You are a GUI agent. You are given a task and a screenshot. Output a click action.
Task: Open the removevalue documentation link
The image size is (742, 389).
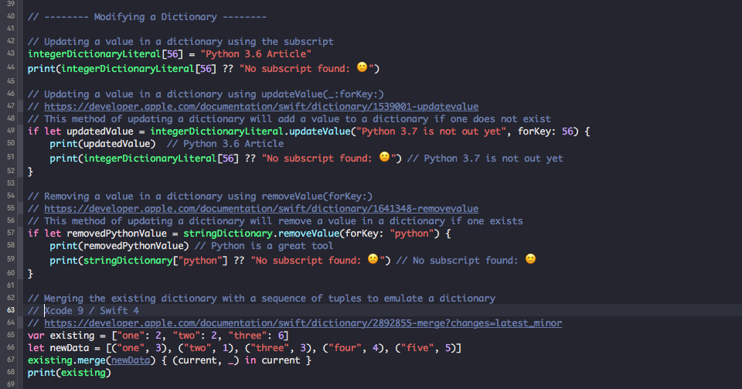pyautogui.click(x=261, y=209)
